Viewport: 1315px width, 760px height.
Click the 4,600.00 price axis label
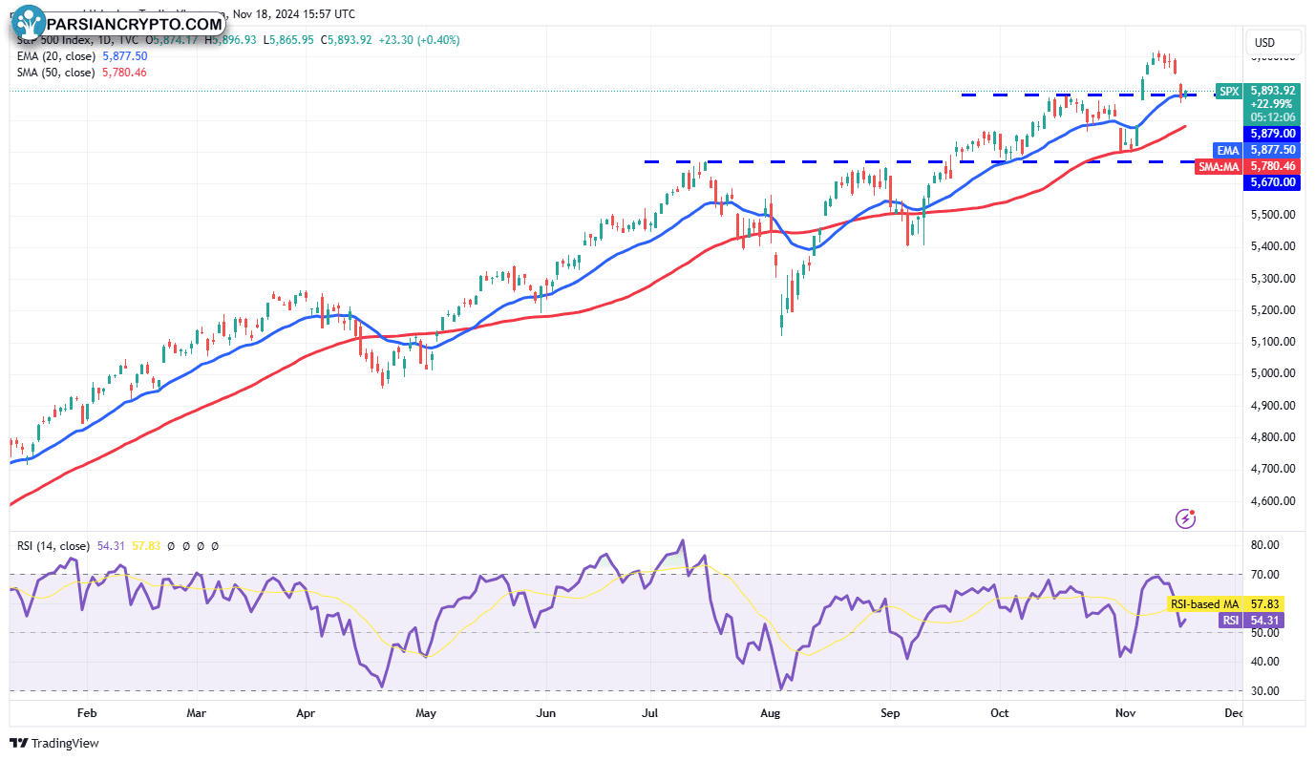tap(1274, 501)
